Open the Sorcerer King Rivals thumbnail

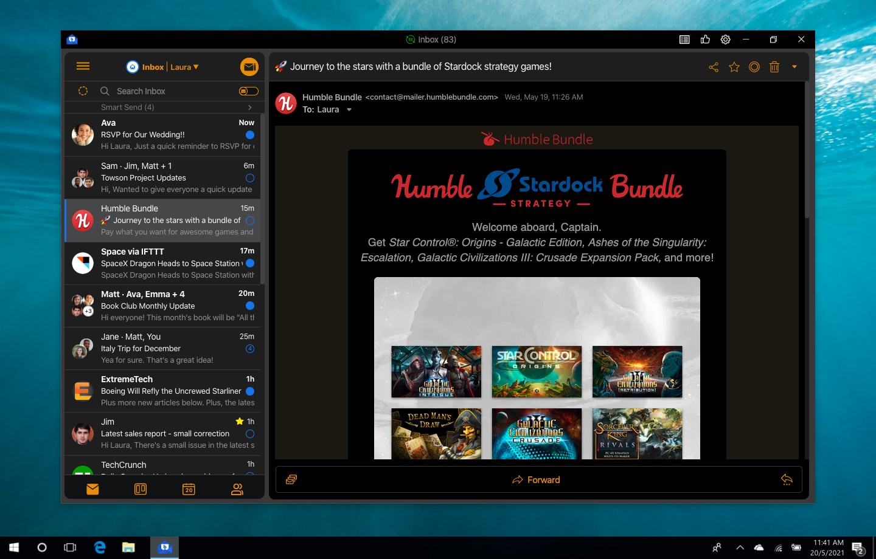(x=638, y=433)
